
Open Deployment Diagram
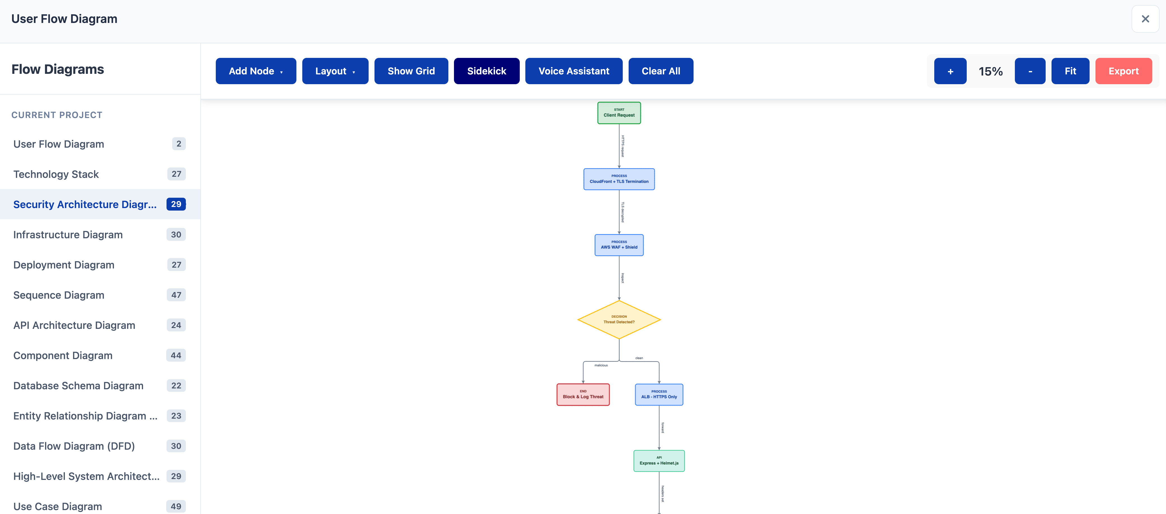coord(100,265)
